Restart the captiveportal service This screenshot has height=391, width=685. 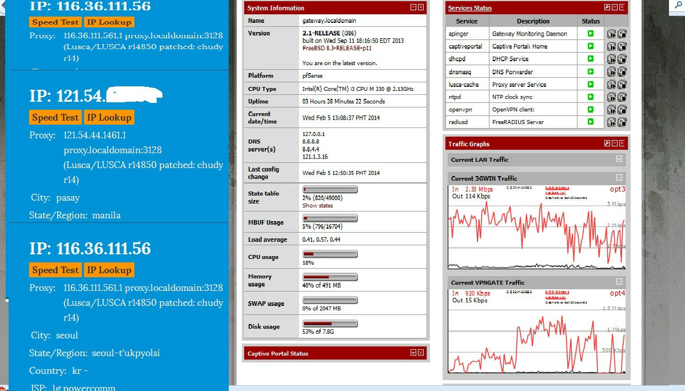pos(611,46)
